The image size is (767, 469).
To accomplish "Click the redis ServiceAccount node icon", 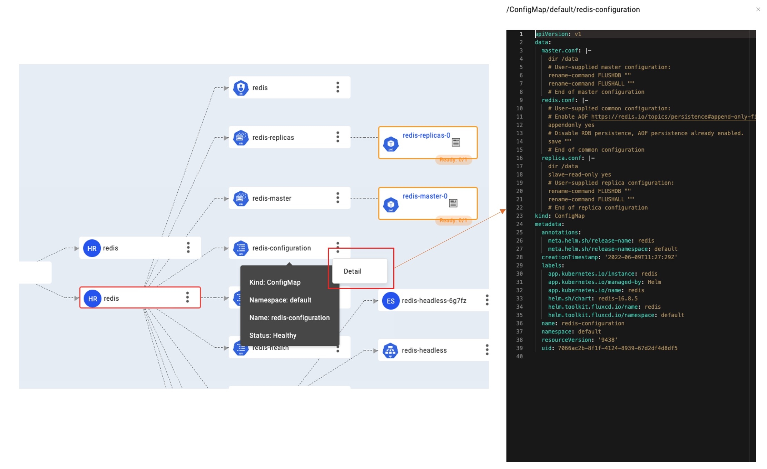I will [x=240, y=88].
